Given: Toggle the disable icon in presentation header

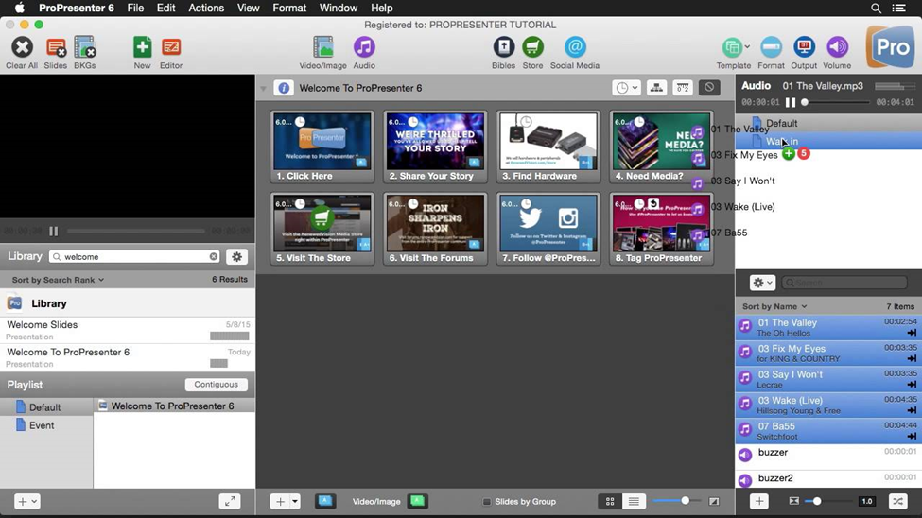Looking at the screenshot, I should coord(709,88).
